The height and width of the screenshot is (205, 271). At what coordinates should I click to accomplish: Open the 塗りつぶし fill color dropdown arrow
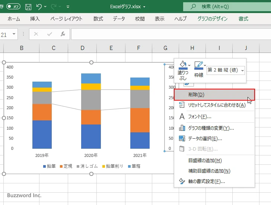[x=189, y=65]
